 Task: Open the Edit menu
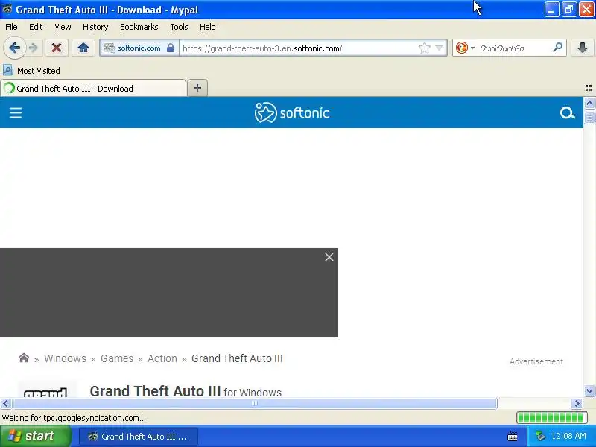36,27
